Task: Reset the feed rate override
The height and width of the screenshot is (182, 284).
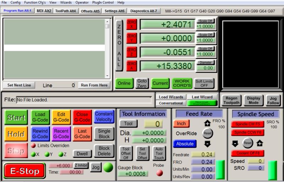Action: [207, 134]
